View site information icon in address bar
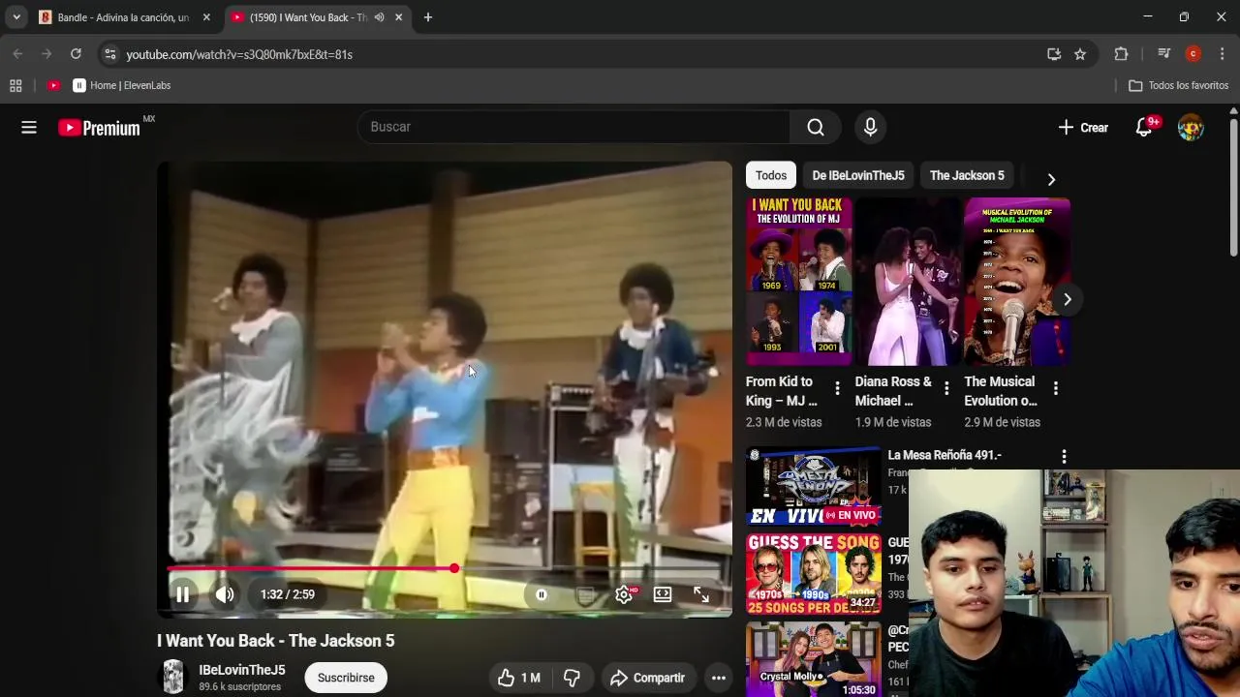The image size is (1240, 697). pyautogui.click(x=109, y=54)
